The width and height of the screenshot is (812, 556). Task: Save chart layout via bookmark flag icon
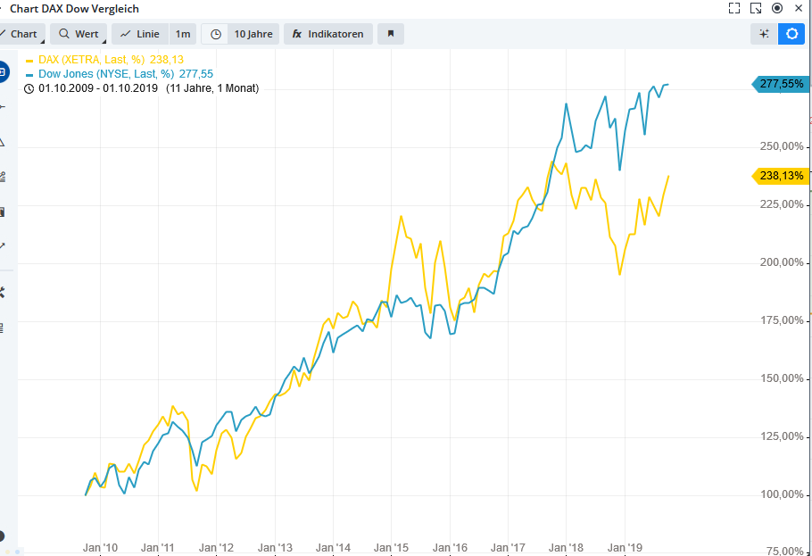click(x=390, y=34)
